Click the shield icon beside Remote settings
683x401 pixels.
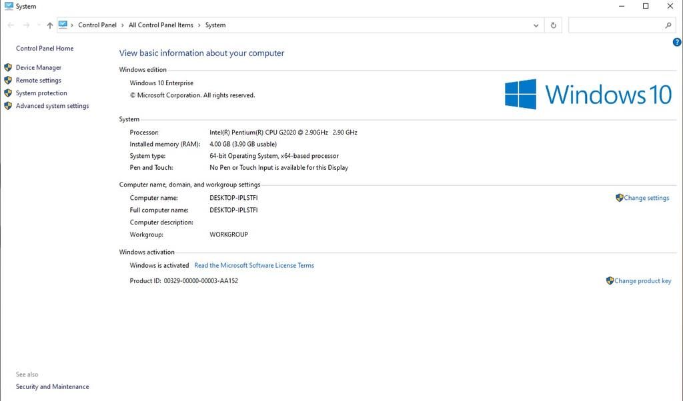[8, 80]
